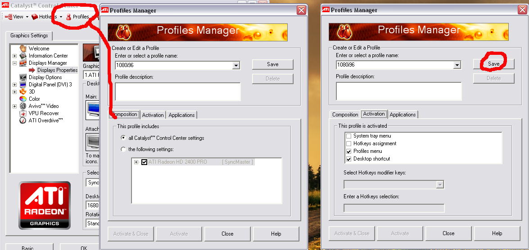Select 'the following settings' radio option
The height and width of the screenshot is (250, 529).
pos(123,149)
